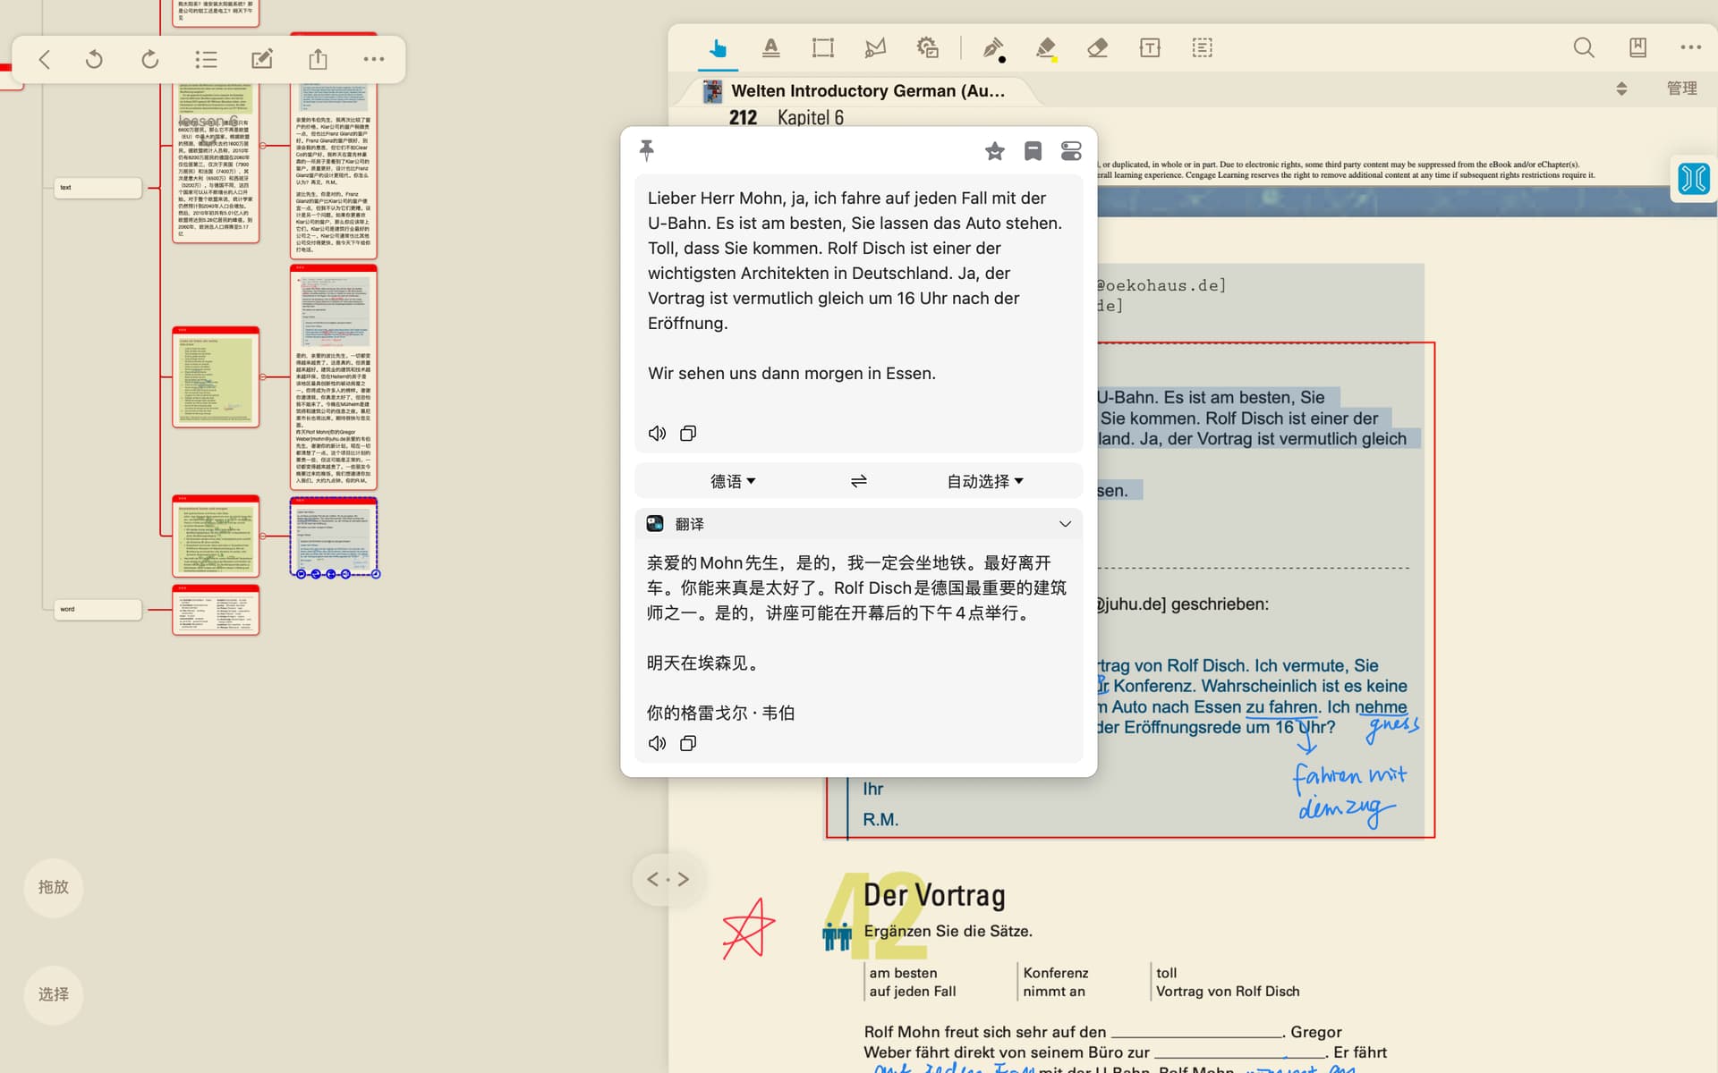The height and width of the screenshot is (1073, 1718).
Task: Click the word bank entry 'Konferenz'
Action: click(1056, 973)
